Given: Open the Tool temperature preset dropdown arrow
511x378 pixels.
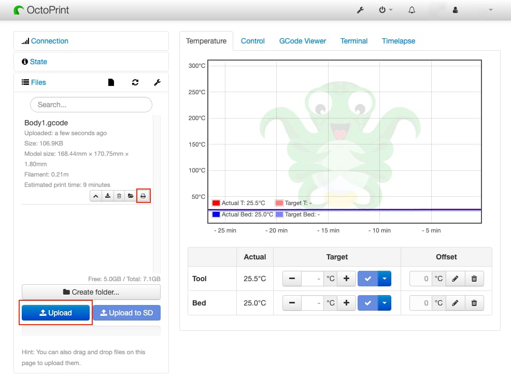Looking at the screenshot, I should click(385, 279).
